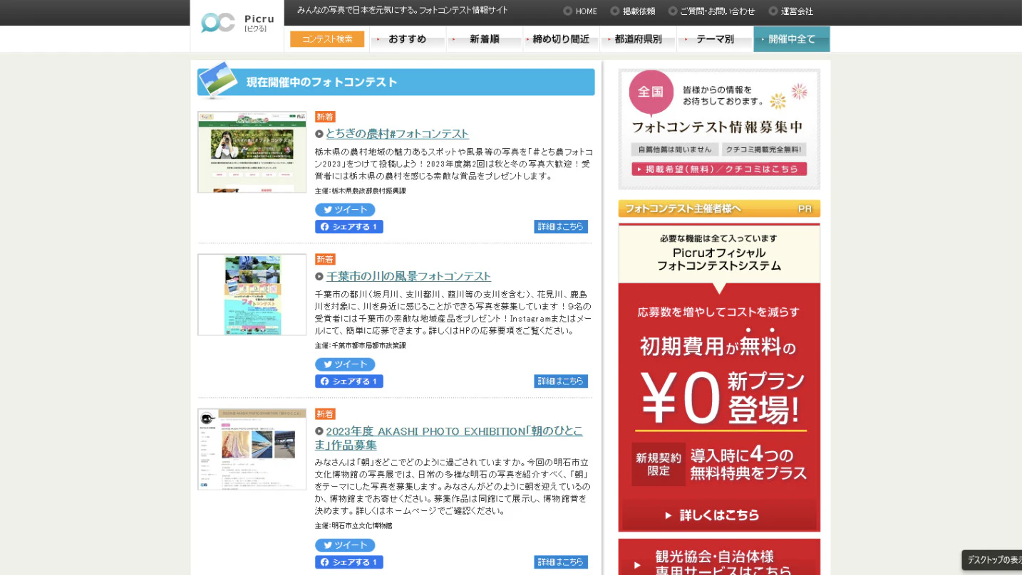Open AKASHI PHOTO EXHIBITION title link

[x=449, y=438]
